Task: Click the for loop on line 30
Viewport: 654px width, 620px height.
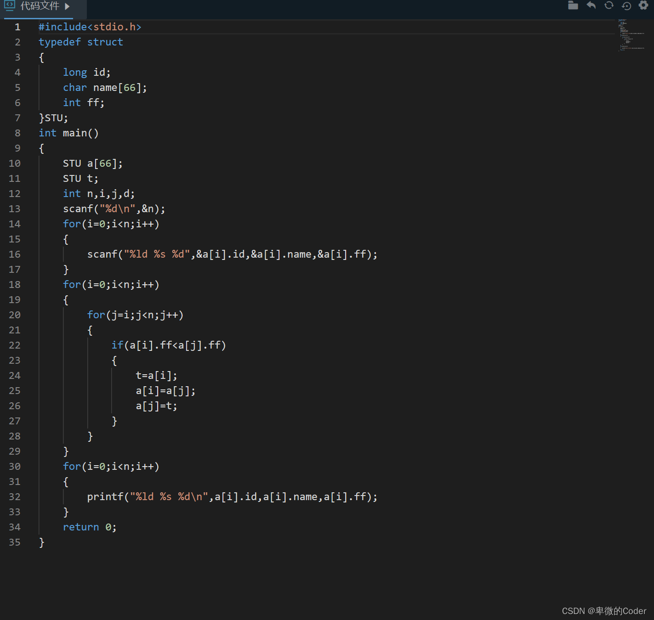Action: [111, 467]
